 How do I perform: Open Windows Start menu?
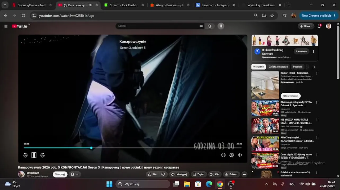[x=109, y=184]
